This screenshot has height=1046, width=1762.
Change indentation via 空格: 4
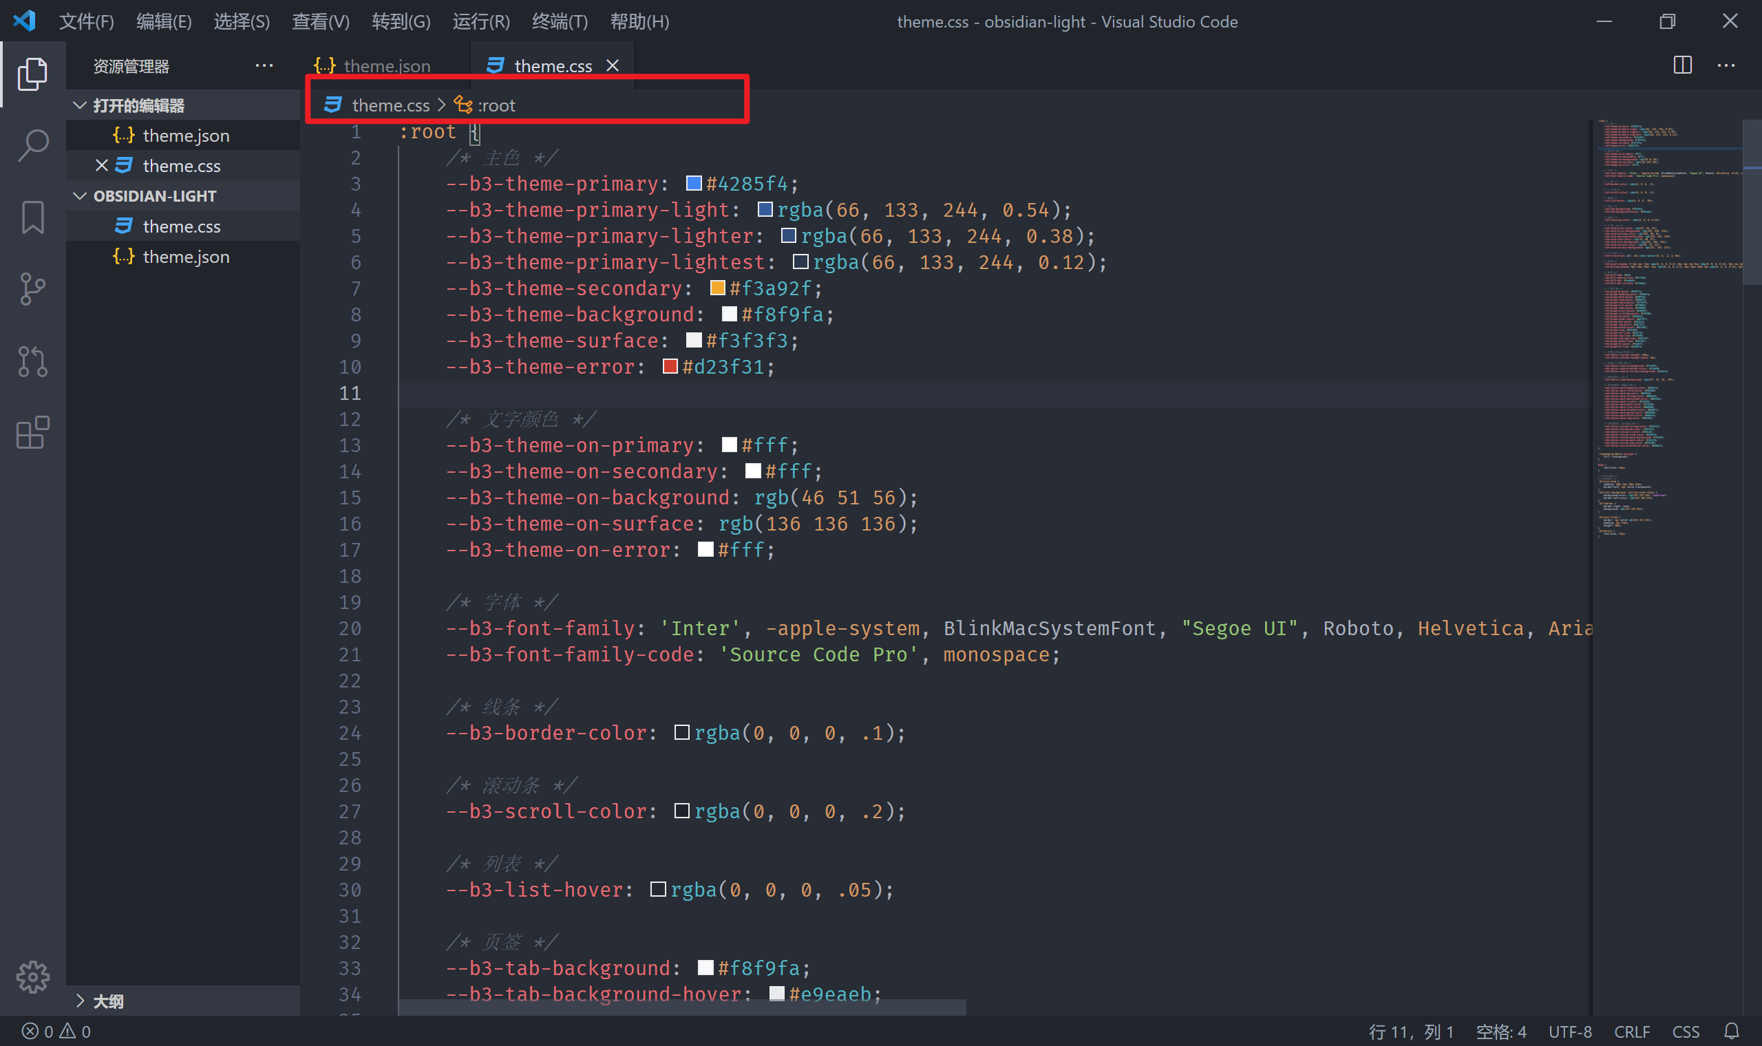(1501, 1031)
